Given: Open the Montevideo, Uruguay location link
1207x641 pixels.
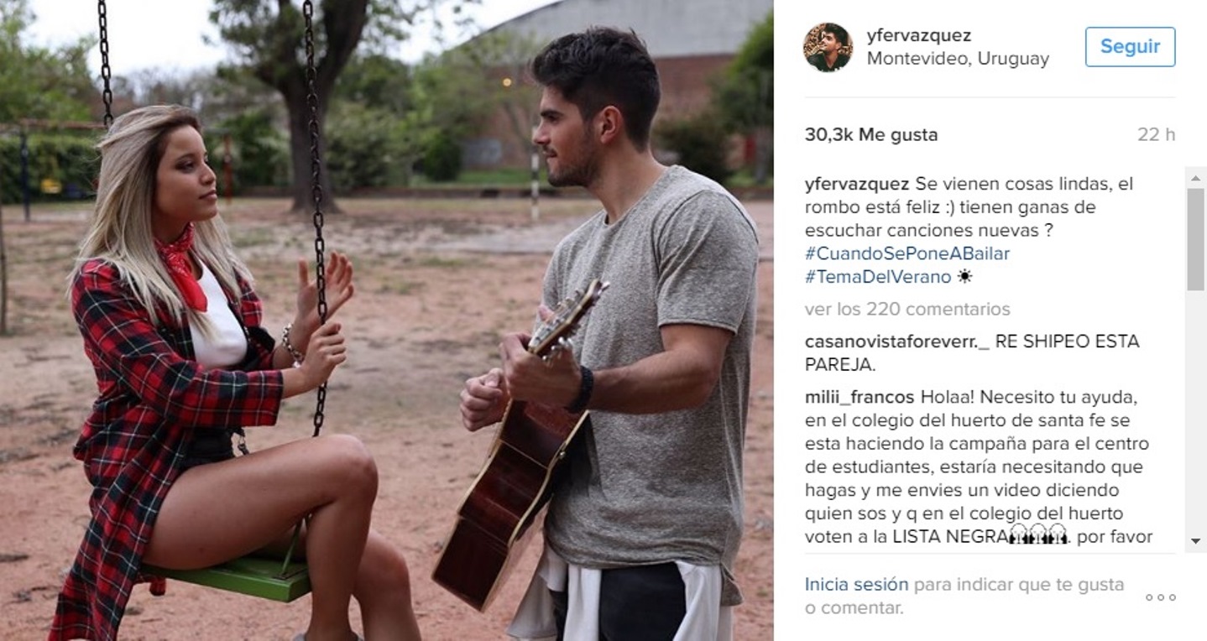Looking at the screenshot, I should pos(958,60).
